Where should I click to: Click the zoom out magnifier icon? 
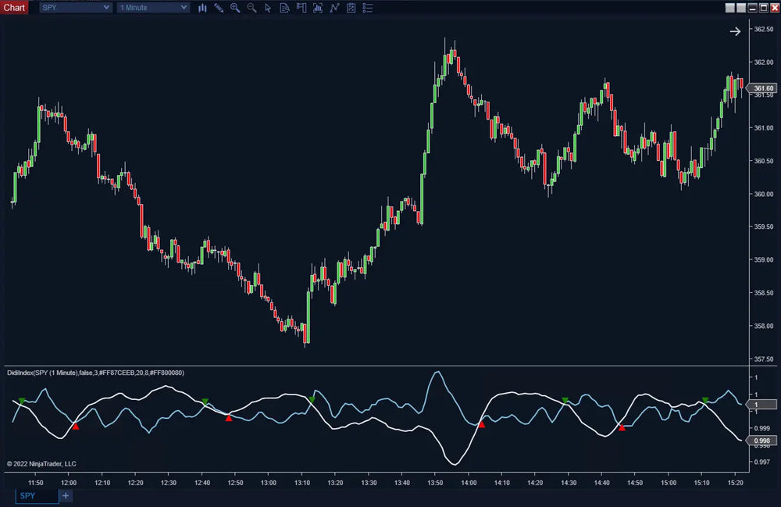click(x=251, y=8)
